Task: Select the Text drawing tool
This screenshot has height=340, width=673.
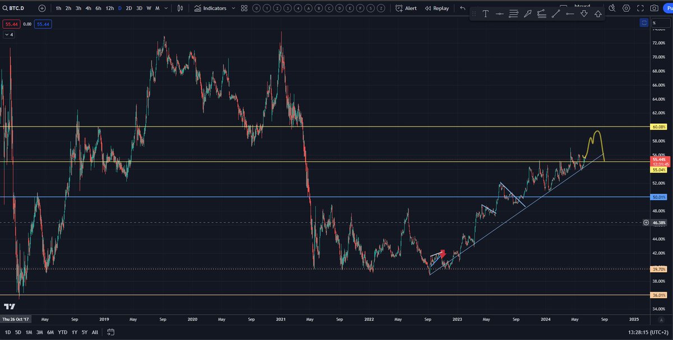Action: click(486, 14)
